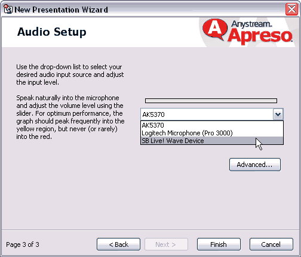Go to previous page with Back
Image resolution: width=301 pixels, height=257 pixels.
pyautogui.click(x=118, y=244)
